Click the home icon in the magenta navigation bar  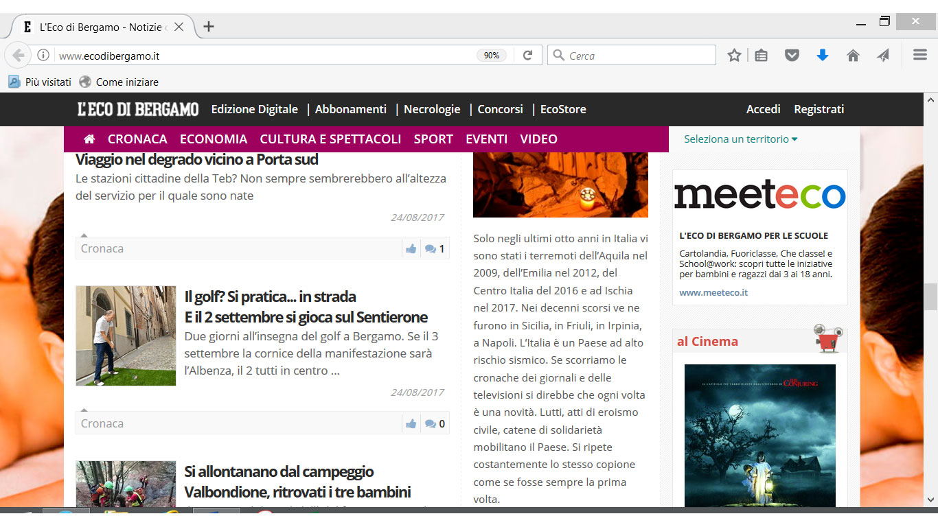(89, 139)
